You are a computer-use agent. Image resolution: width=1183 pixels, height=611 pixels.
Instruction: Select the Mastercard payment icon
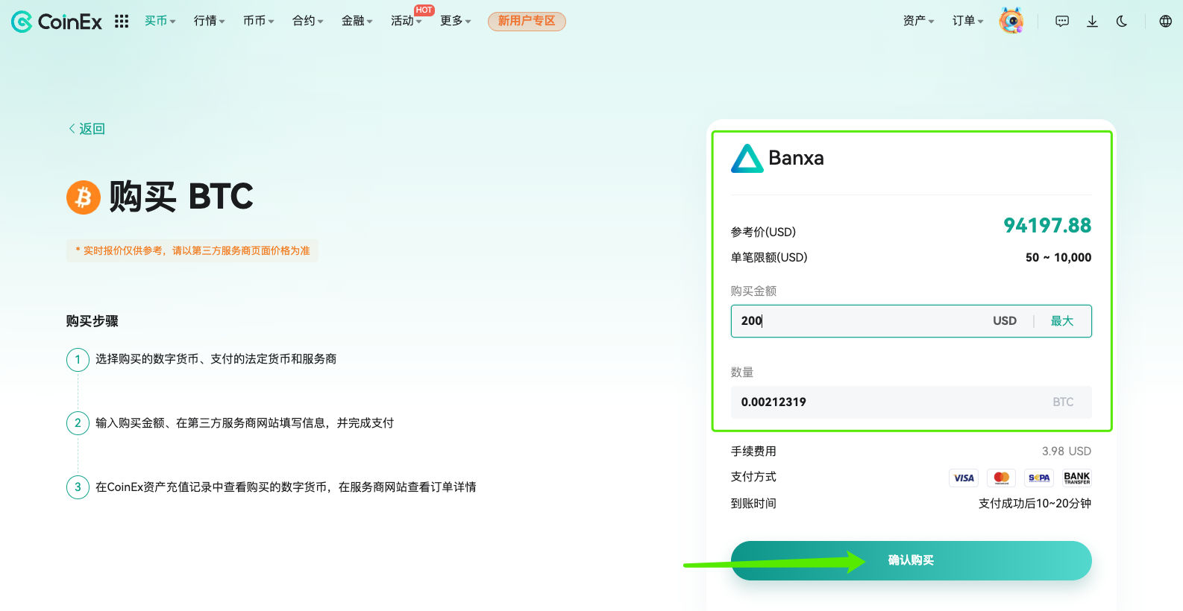[1001, 478]
